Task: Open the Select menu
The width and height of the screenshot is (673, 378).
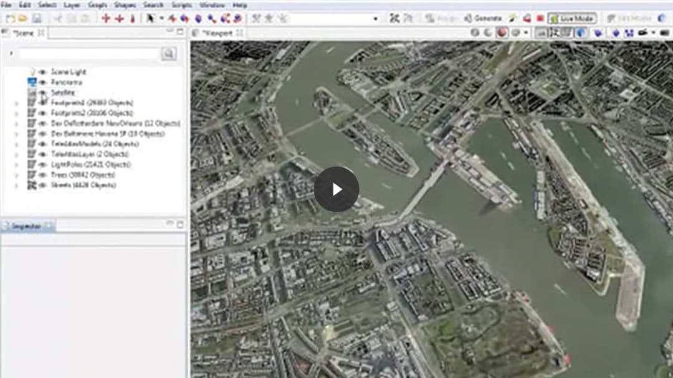Action: pos(47,5)
